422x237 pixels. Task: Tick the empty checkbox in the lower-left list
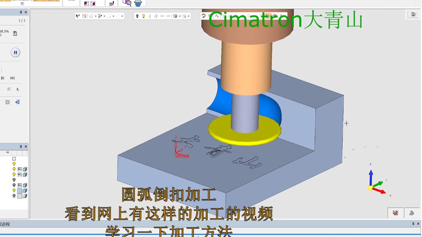click(x=14, y=159)
